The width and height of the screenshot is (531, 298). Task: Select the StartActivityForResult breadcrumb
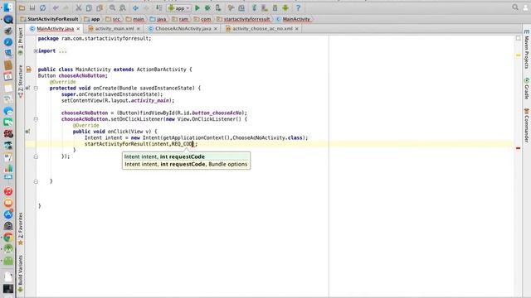[x=50, y=19]
